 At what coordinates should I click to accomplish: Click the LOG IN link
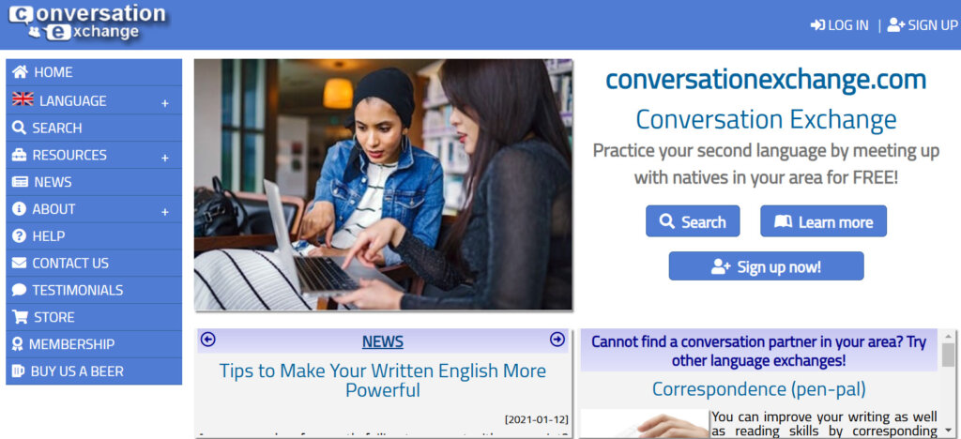tap(839, 25)
